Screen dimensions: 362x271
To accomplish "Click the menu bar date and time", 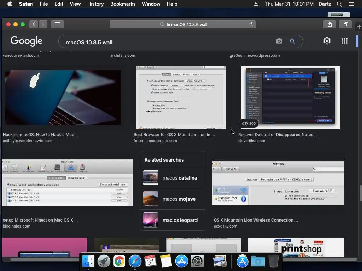I will (289, 4).
